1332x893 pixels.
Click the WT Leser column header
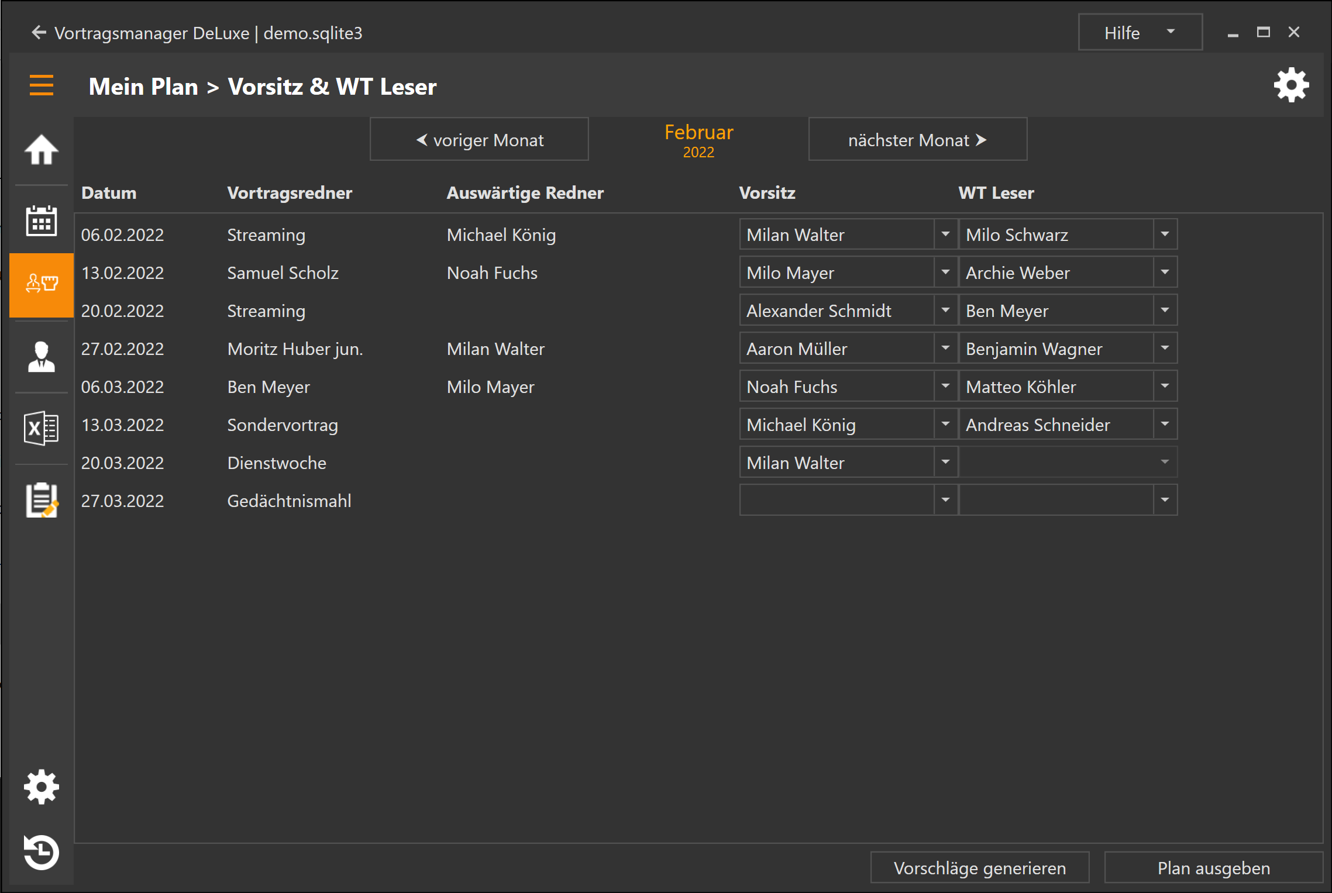tap(996, 193)
